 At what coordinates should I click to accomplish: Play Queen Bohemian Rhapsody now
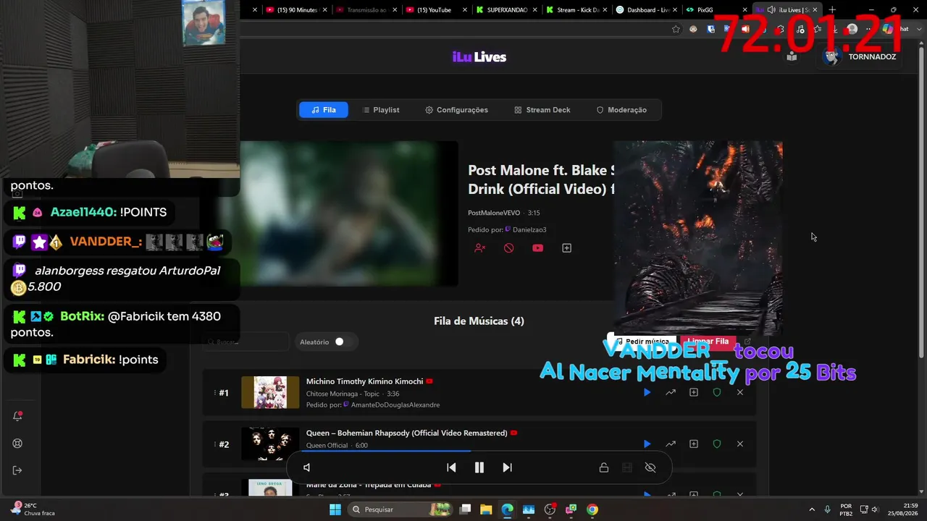(647, 444)
